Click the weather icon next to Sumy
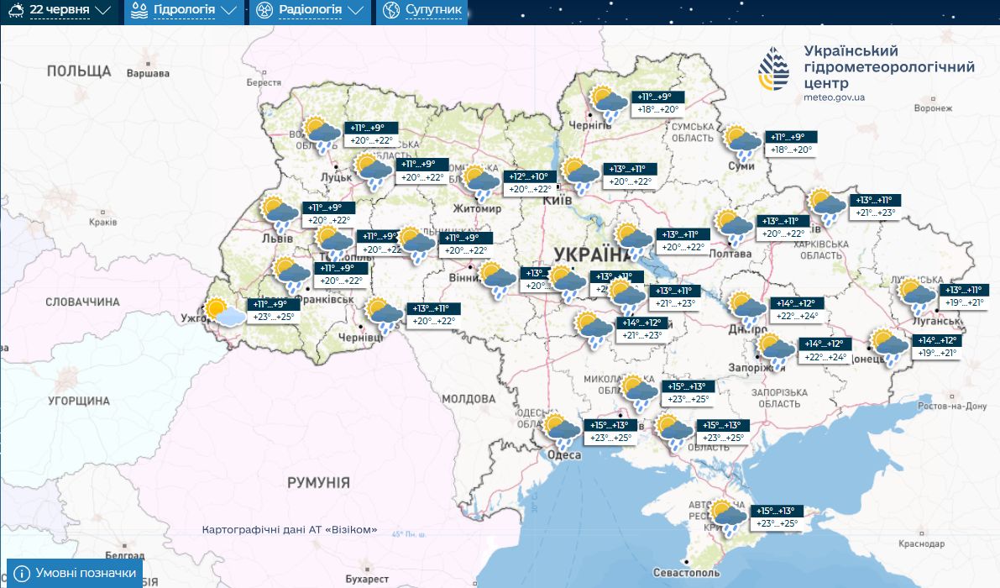 [x=743, y=143]
